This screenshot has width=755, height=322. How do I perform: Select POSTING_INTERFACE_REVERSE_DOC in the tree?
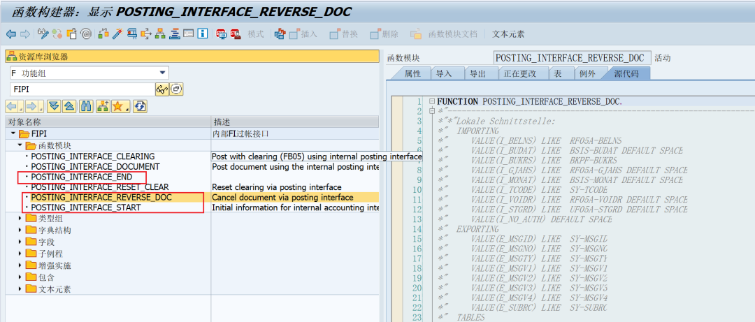tap(101, 198)
